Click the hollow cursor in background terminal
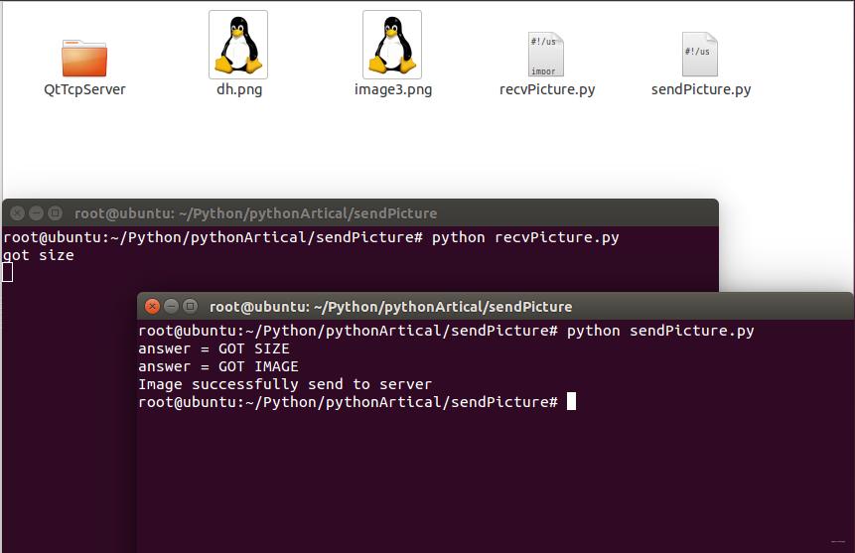The width and height of the screenshot is (855, 553). click(x=8, y=272)
